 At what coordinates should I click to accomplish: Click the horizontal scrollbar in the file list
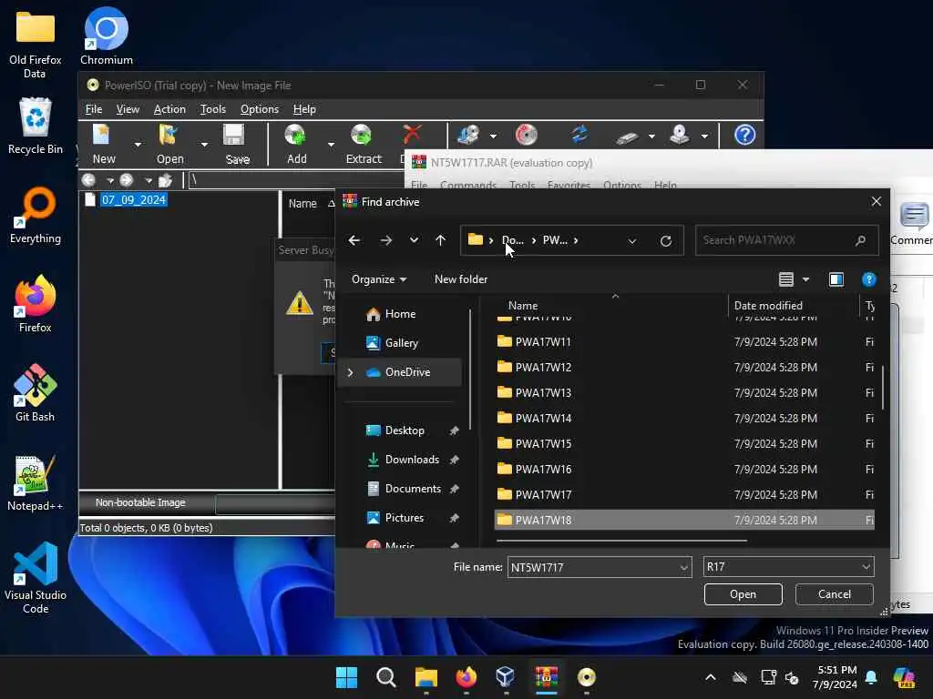click(x=621, y=541)
